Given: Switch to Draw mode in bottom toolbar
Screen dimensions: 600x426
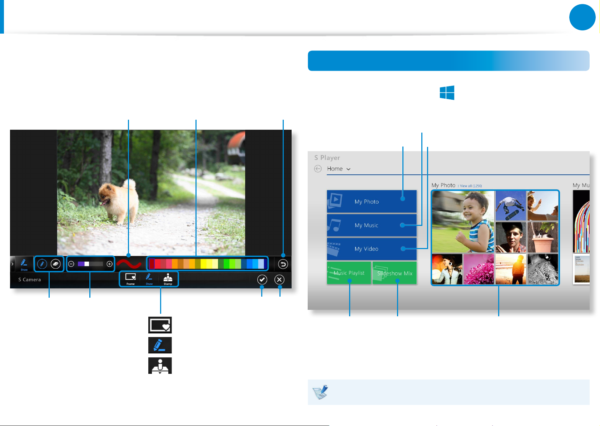Looking at the screenshot, I should pos(149,279).
